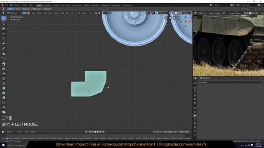Expand the Shading options dropdown
Image resolution: width=264 pixels, height=148 pixels.
187,13
